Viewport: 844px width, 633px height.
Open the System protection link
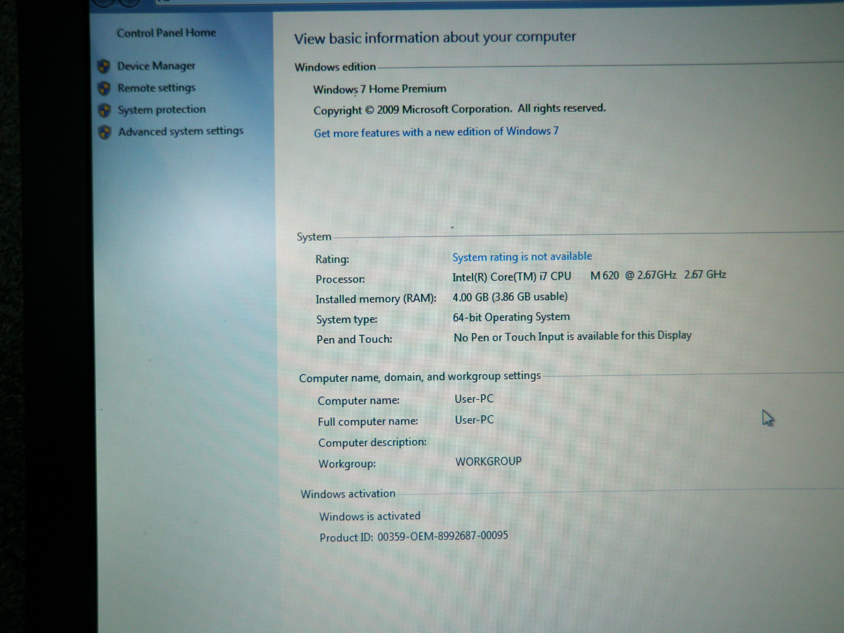pos(161,110)
